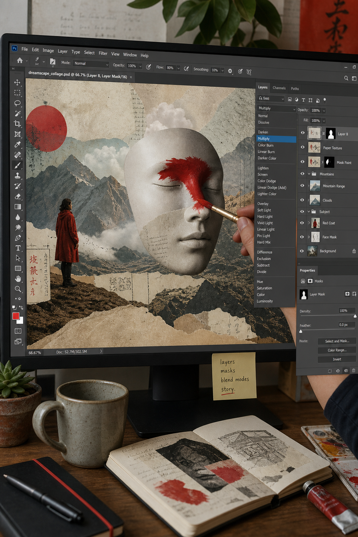Select the Path Selection arrow tool
This screenshot has height=537, width=358.
[18, 258]
